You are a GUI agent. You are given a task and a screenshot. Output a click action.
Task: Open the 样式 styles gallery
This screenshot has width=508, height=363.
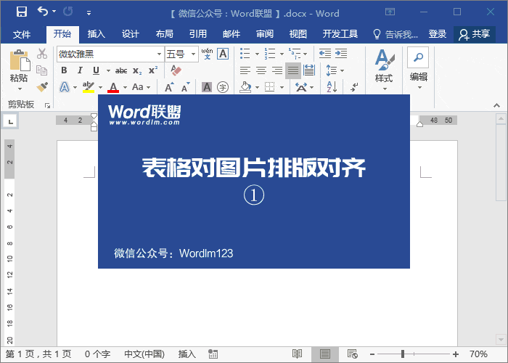pyautogui.click(x=384, y=70)
